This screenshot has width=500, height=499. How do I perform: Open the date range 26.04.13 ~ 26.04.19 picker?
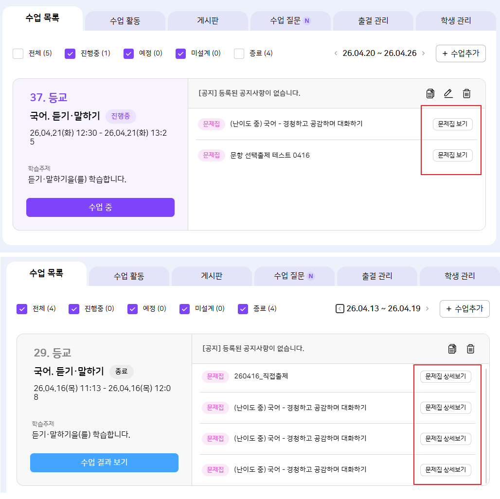click(383, 308)
